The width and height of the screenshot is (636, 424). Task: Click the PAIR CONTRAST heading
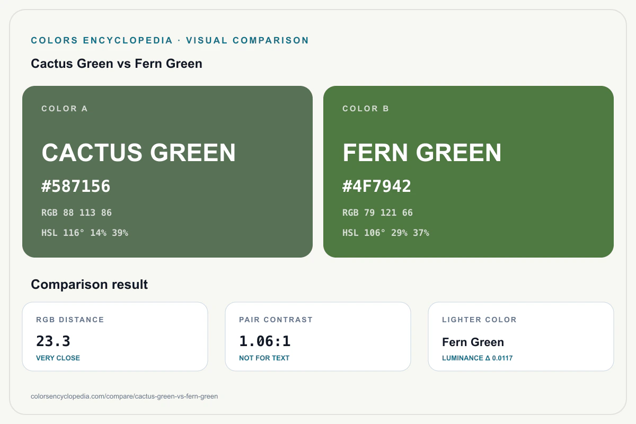pyautogui.click(x=276, y=320)
